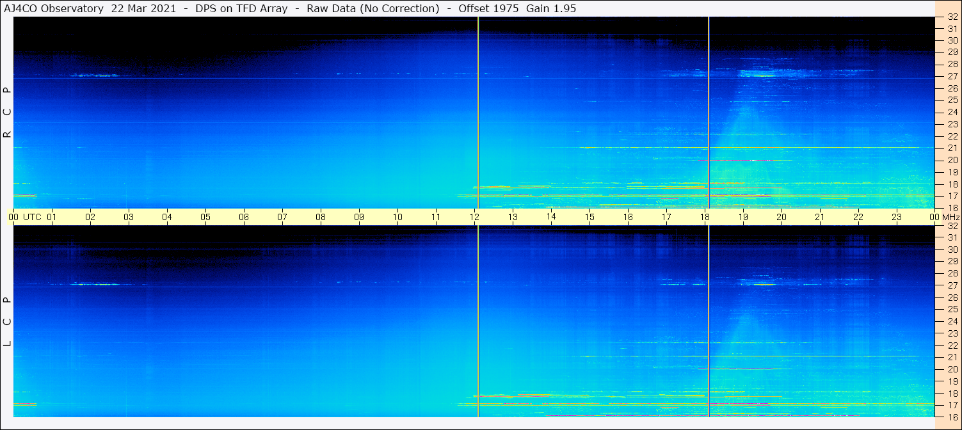Viewport: 962px width, 430px height.
Task: Click the DPS on TFD Array label
Action: point(241,9)
